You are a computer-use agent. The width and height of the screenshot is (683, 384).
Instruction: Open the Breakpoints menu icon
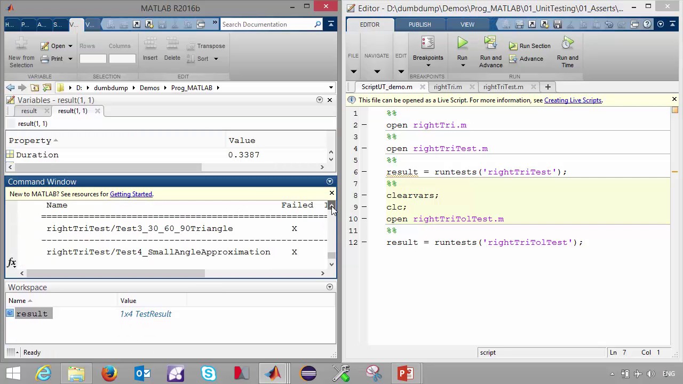tap(427, 43)
